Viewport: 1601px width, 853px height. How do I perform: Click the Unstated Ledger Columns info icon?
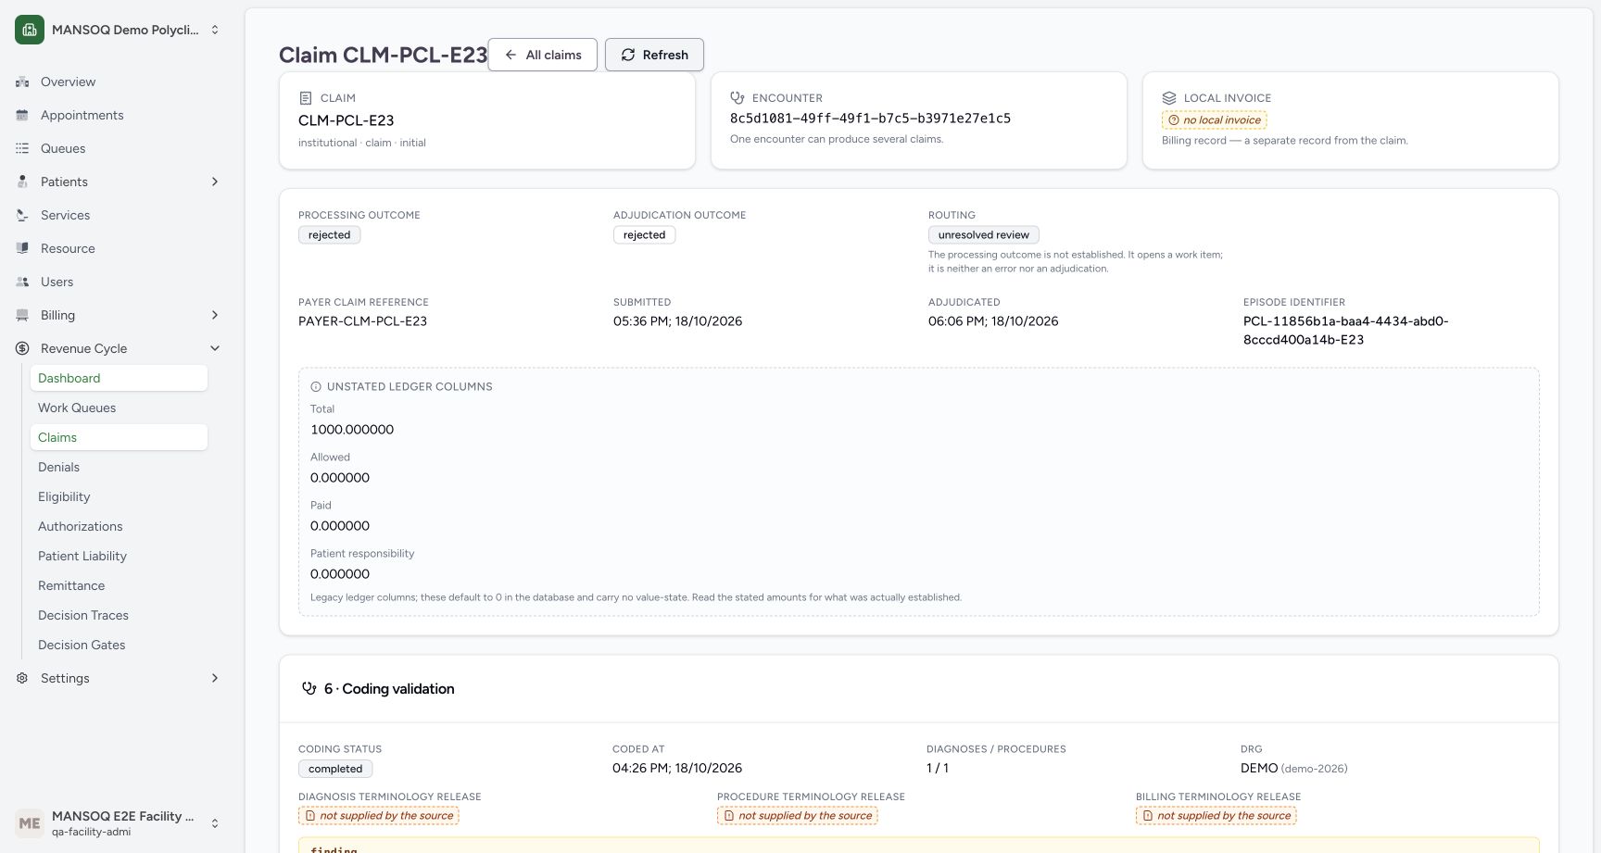click(x=316, y=386)
